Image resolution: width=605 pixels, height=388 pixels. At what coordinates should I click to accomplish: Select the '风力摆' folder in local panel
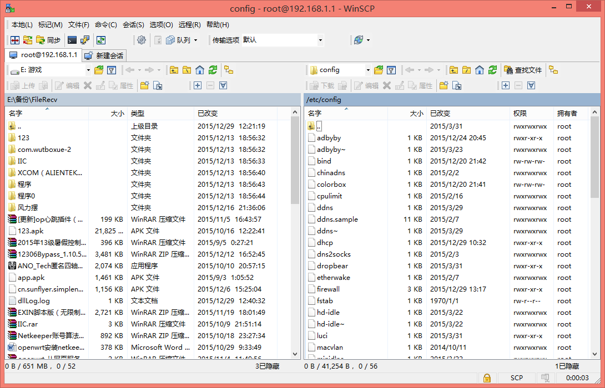pyautogui.click(x=27, y=208)
